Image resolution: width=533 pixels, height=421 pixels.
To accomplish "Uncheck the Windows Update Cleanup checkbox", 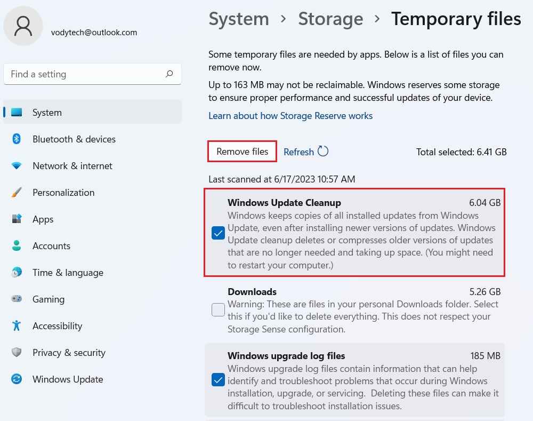I will [218, 233].
